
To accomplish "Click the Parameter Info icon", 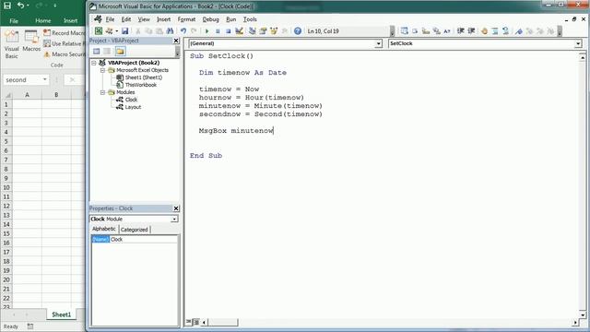I will pyautogui.click(x=436, y=31).
